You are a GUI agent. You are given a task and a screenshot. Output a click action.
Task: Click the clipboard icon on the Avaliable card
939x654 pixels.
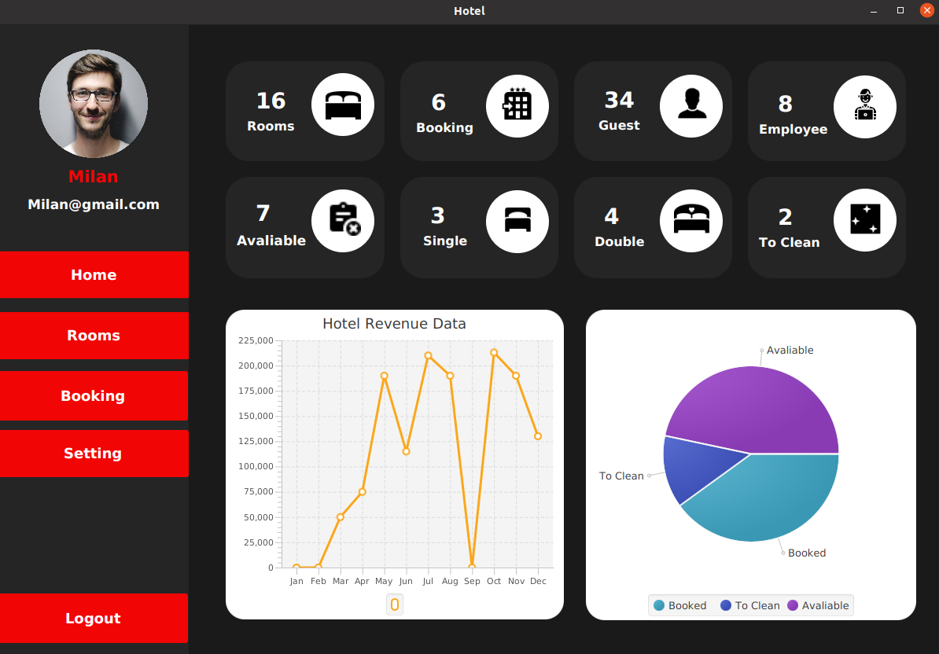coord(343,220)
